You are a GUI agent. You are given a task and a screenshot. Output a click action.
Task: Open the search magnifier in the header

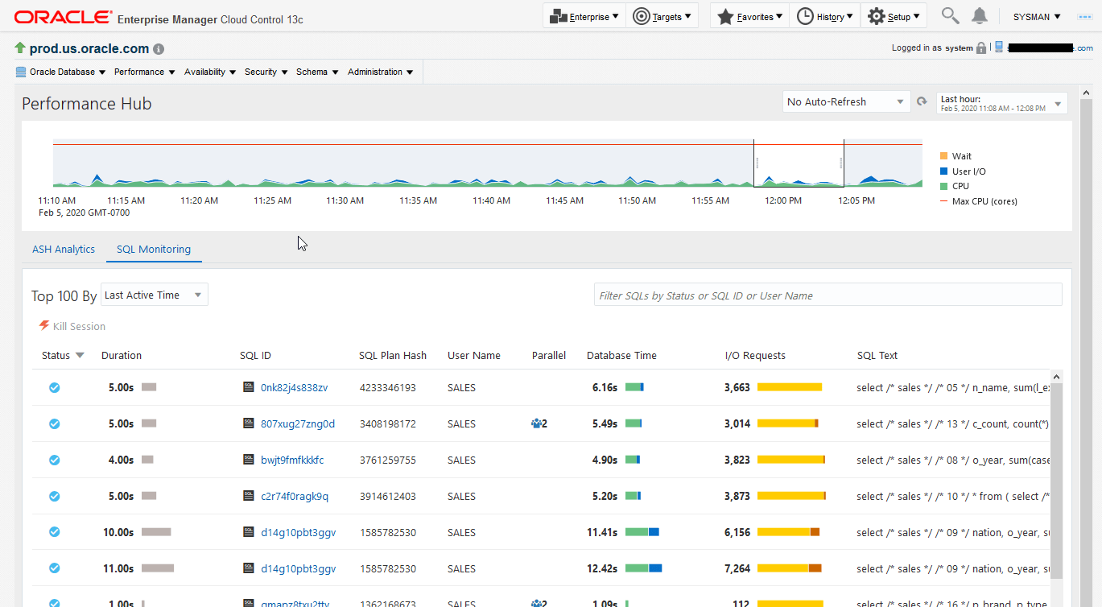pyautogui.click(x=950, y=16)
